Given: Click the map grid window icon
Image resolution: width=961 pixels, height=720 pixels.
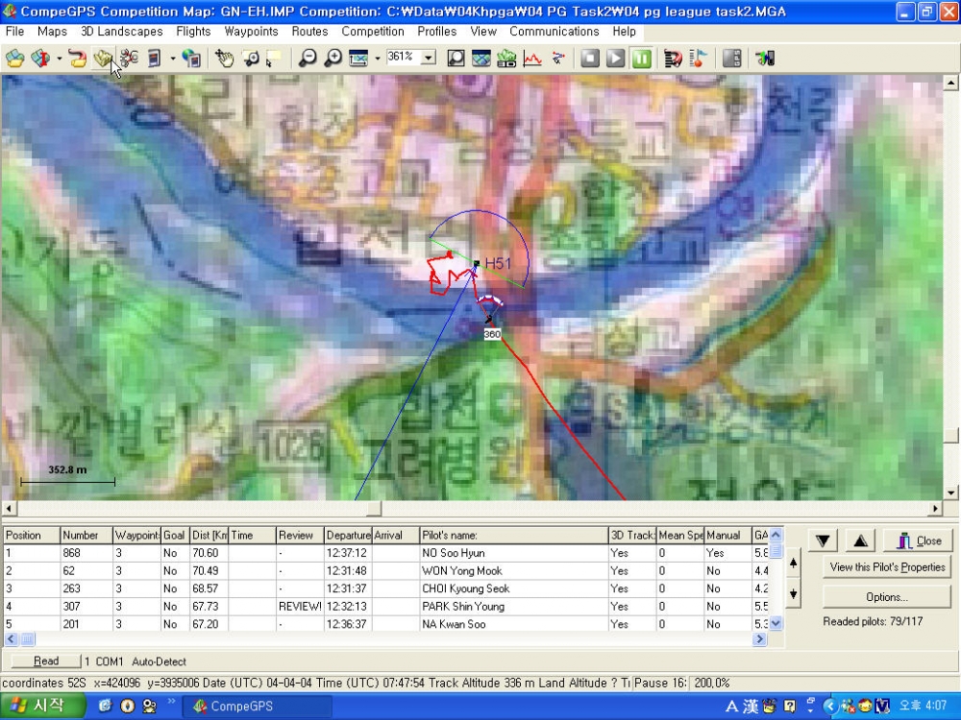Looking at the screenshot, I should pyautogui.click(x=481, y=59).
